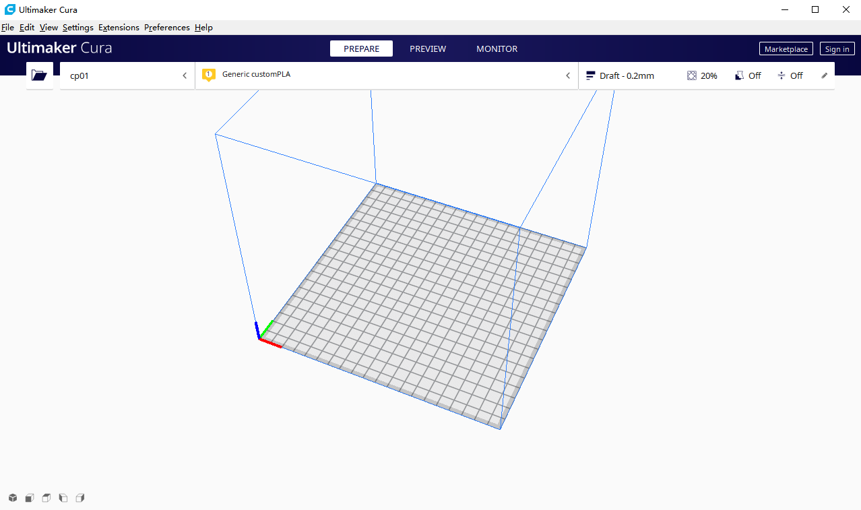This screenshot has width=861, height=510.
Task: Click the Ultimaker Cura logo
Action: (59, 48)
